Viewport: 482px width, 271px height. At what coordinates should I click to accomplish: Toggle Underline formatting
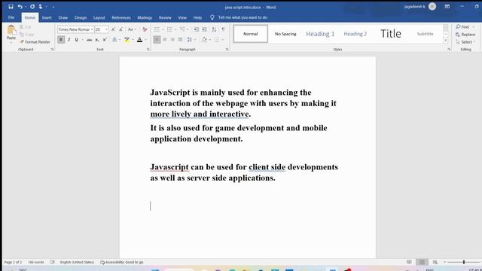pos(77,40)
